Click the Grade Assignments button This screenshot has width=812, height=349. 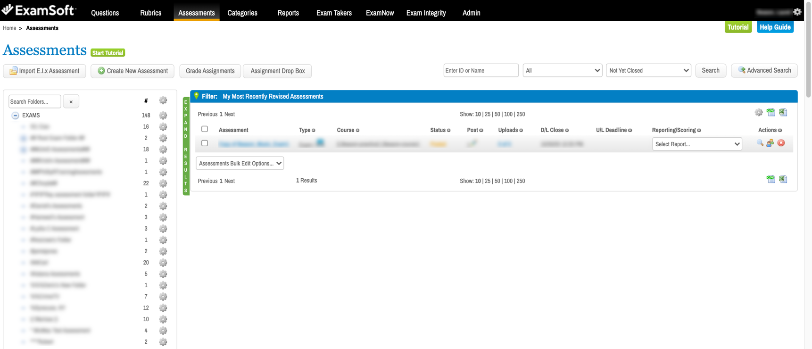point(210,71)
